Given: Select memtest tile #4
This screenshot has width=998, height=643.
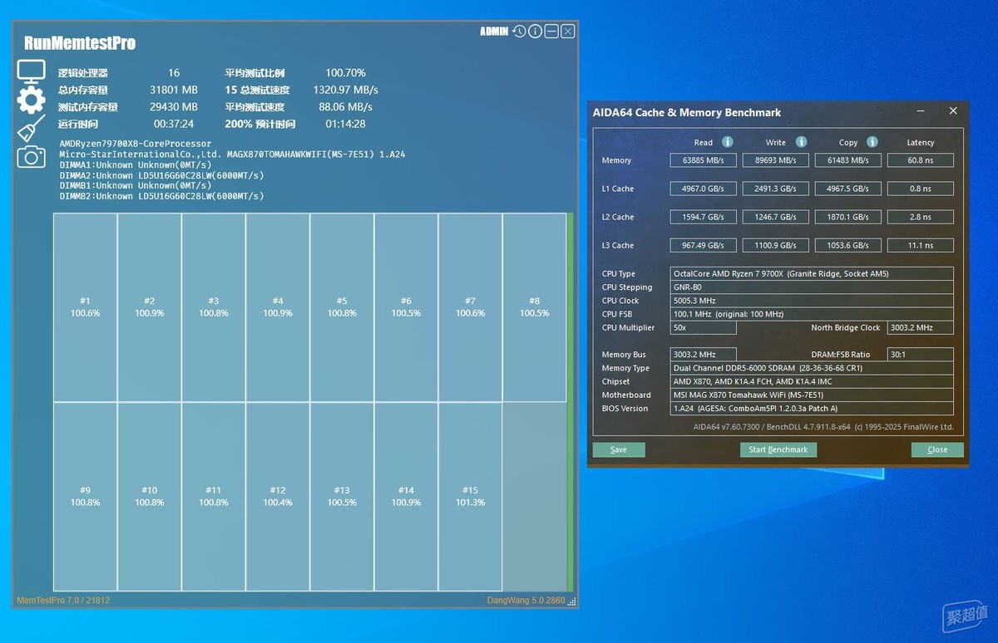Looking at the screenshot, I should (x=277, y=307).
